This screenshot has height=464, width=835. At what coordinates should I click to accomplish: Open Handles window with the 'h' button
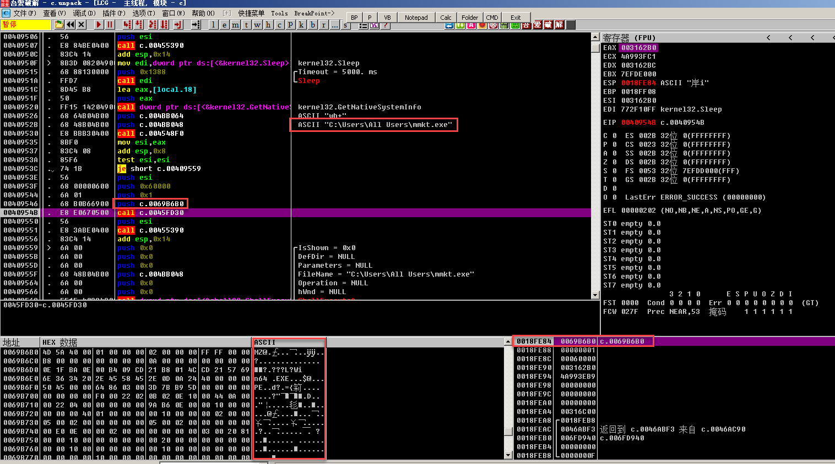[268, 25]
